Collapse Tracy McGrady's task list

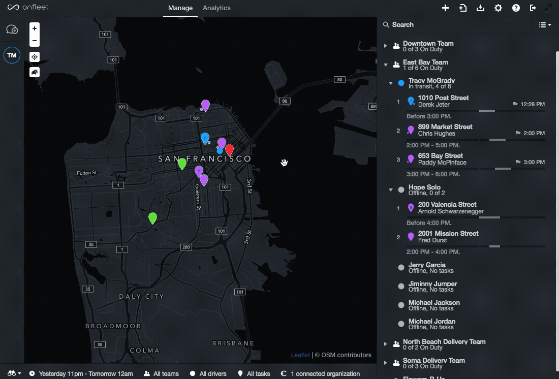(391, 83)
